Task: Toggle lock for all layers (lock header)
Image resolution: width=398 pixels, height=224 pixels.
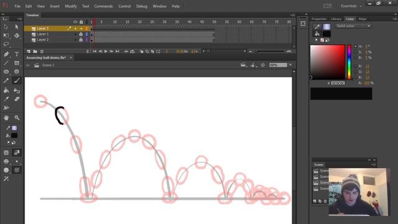Action: (x=81, y=22)
